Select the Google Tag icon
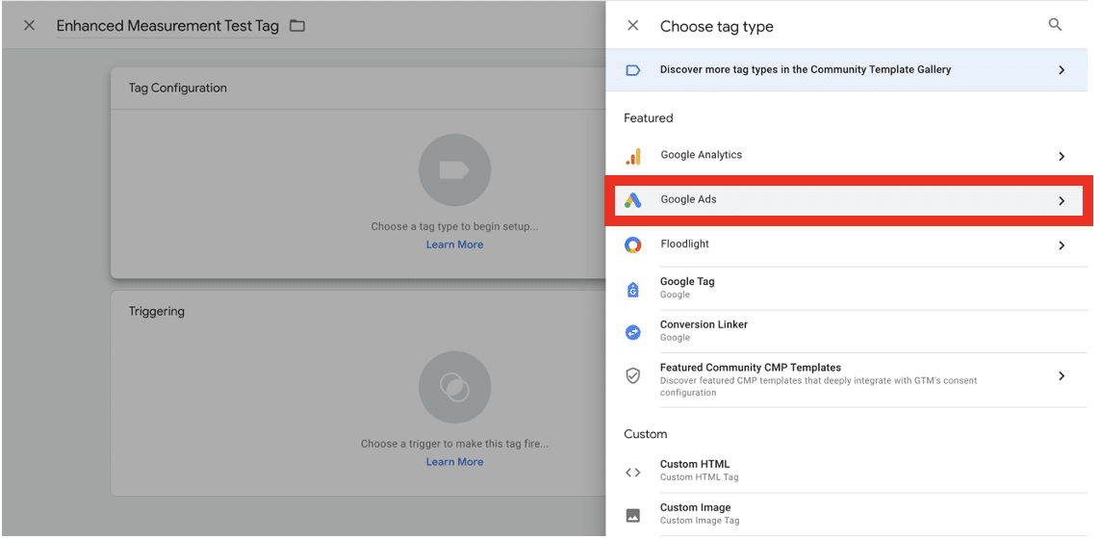1101x539 pixels. [632, 289]
